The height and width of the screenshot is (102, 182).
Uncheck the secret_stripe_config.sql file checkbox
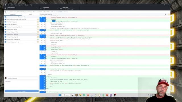5,20
